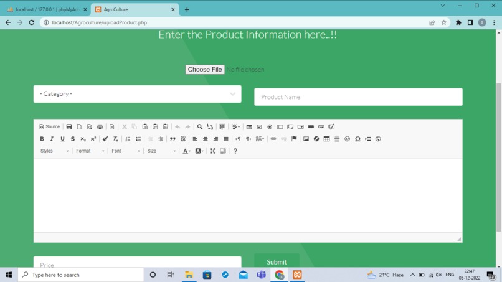Screen dimensions: 502x282
Task: Open the Templates icon in editor toolbar
Action: click(111, 127)
